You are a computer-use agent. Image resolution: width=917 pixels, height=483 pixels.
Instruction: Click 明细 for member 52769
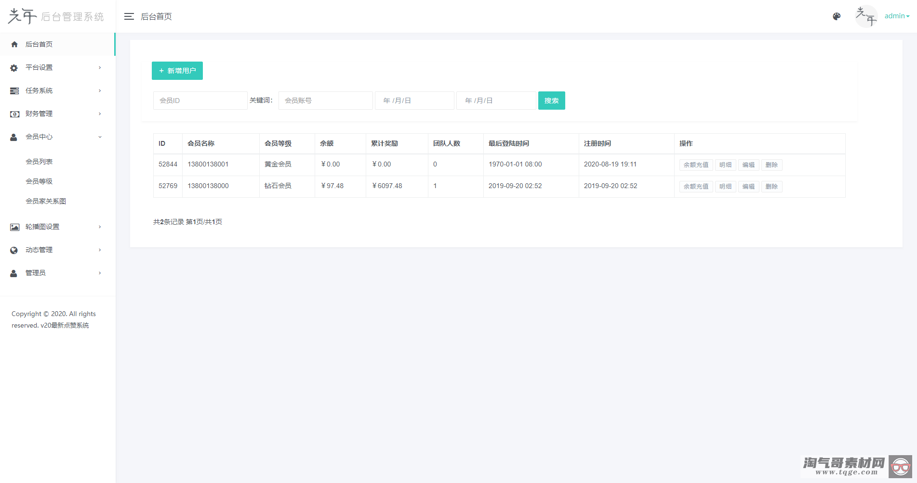(x=725, y=187)
